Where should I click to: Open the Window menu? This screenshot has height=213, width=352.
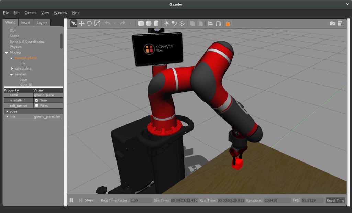click(x=60, y=13)
